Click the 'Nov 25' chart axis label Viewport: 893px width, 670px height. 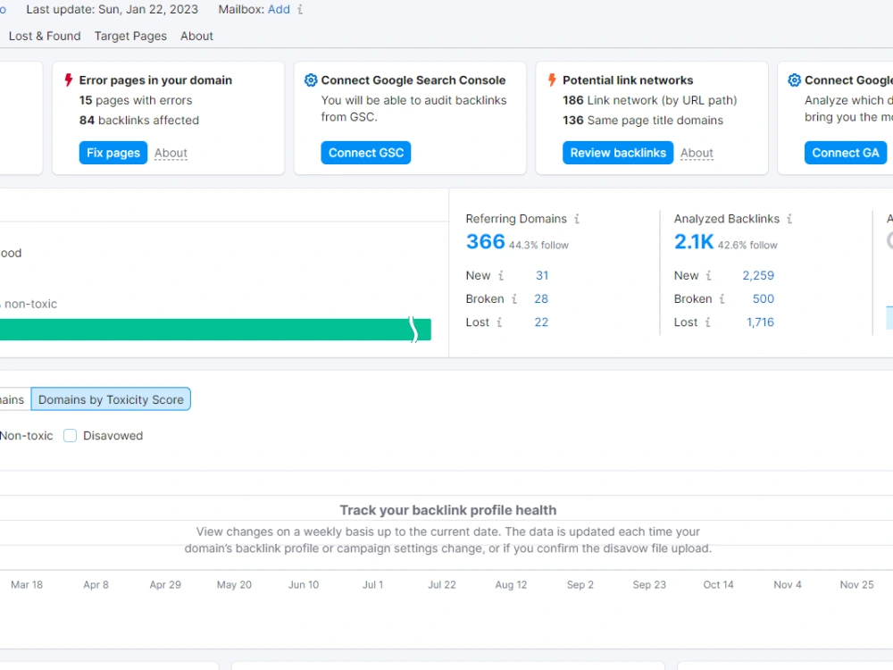tap(856, 584)
